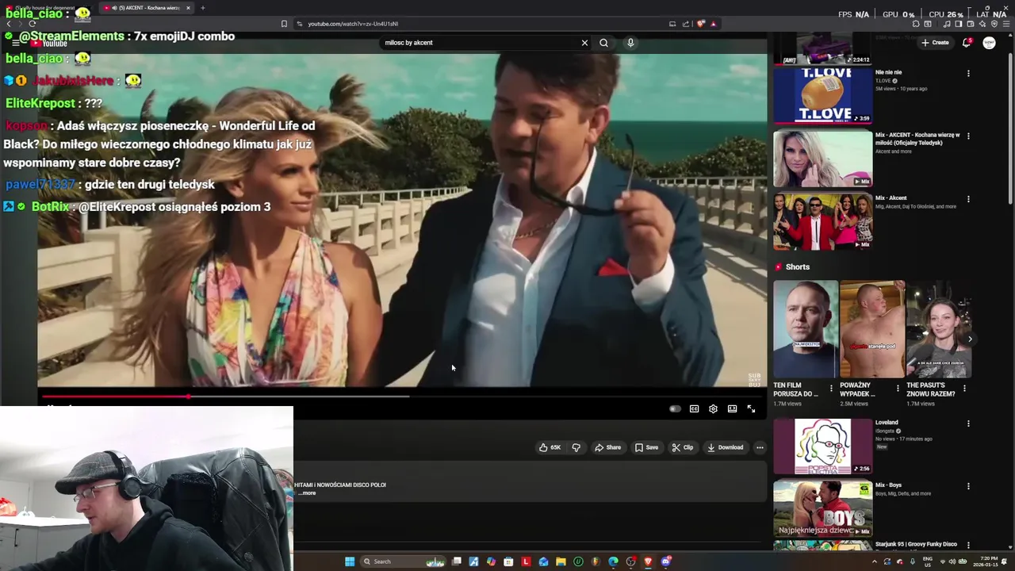Viewport: 1015px width, 571px height.
Task: Open options for THE PASUT'S ZNOWU RAZEM short
Action: click(x=964, y=389)
